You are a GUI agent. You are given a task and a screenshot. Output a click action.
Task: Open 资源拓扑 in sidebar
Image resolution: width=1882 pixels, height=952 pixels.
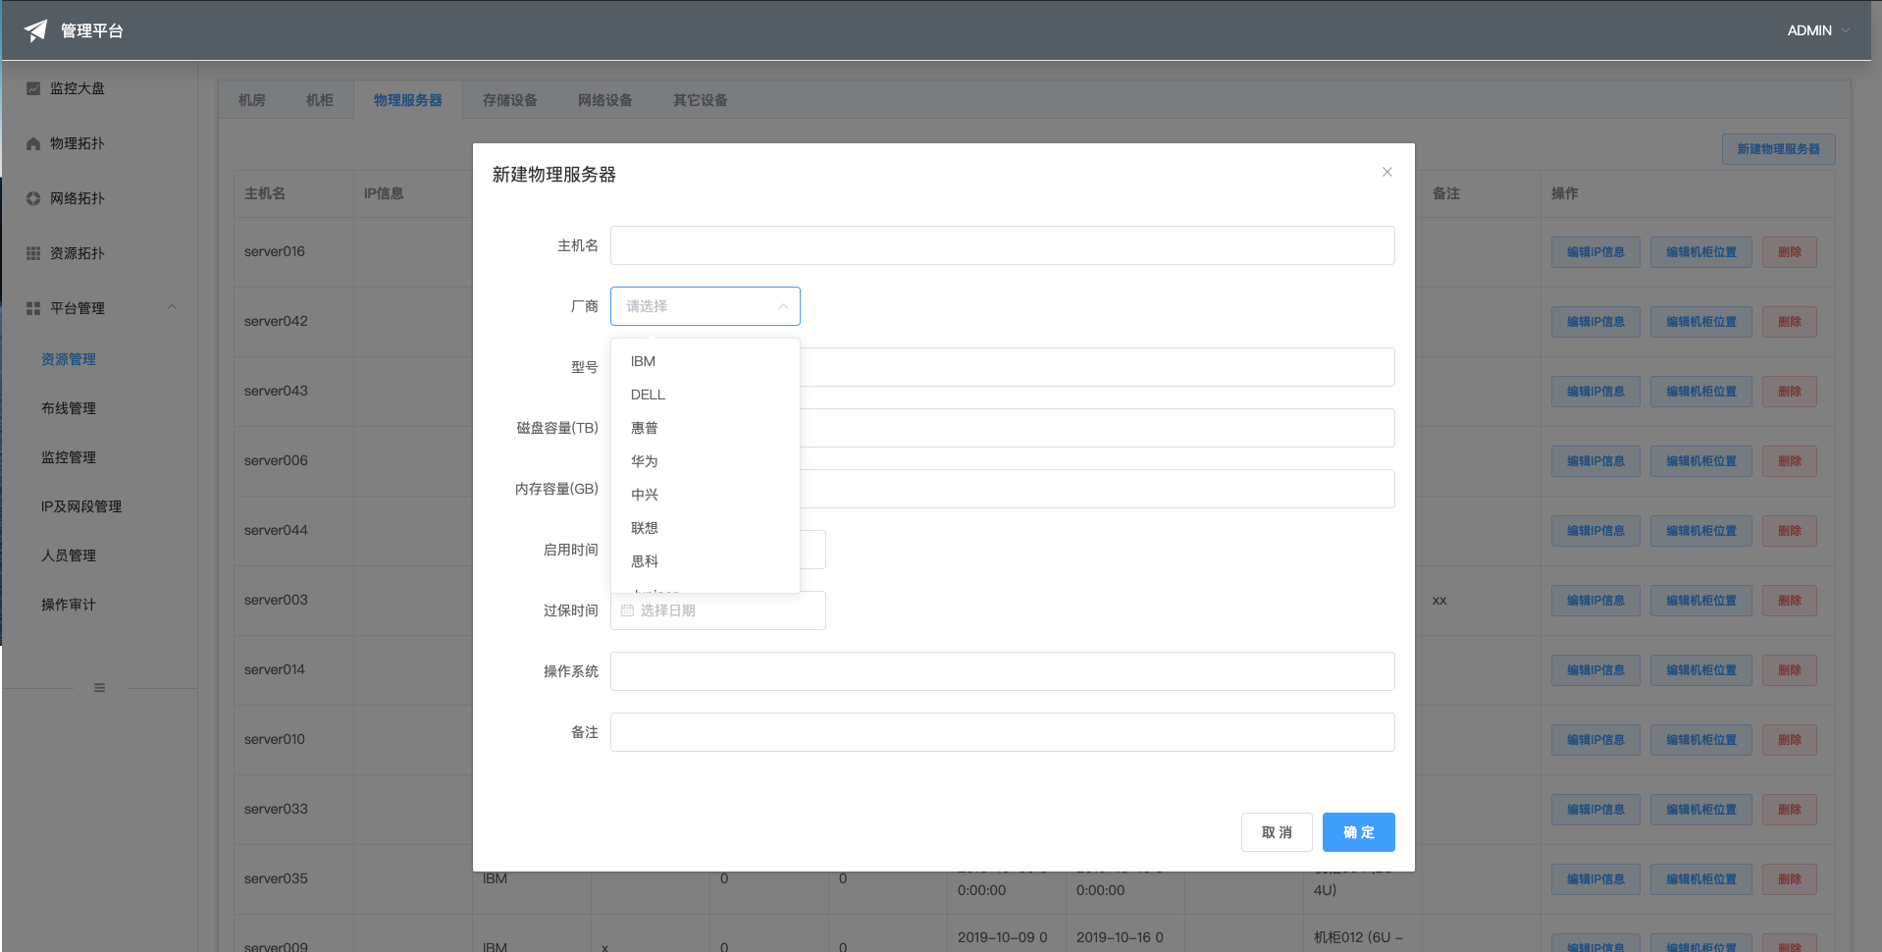coord(99,253)
